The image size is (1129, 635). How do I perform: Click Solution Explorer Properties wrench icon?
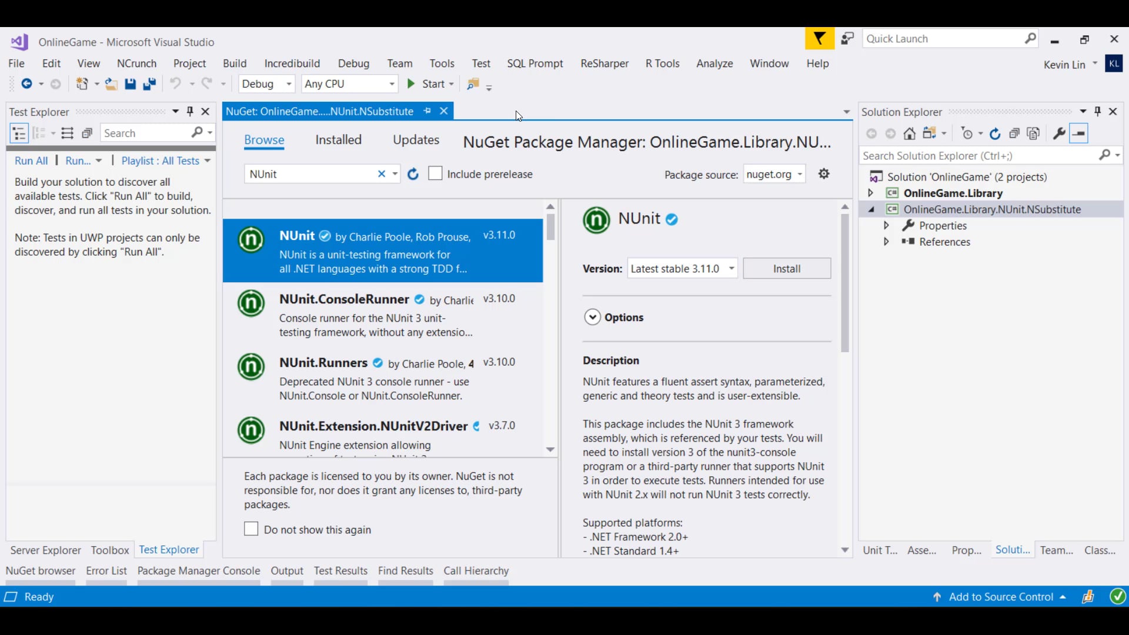pyautogui.click(x=1059, y=133)
